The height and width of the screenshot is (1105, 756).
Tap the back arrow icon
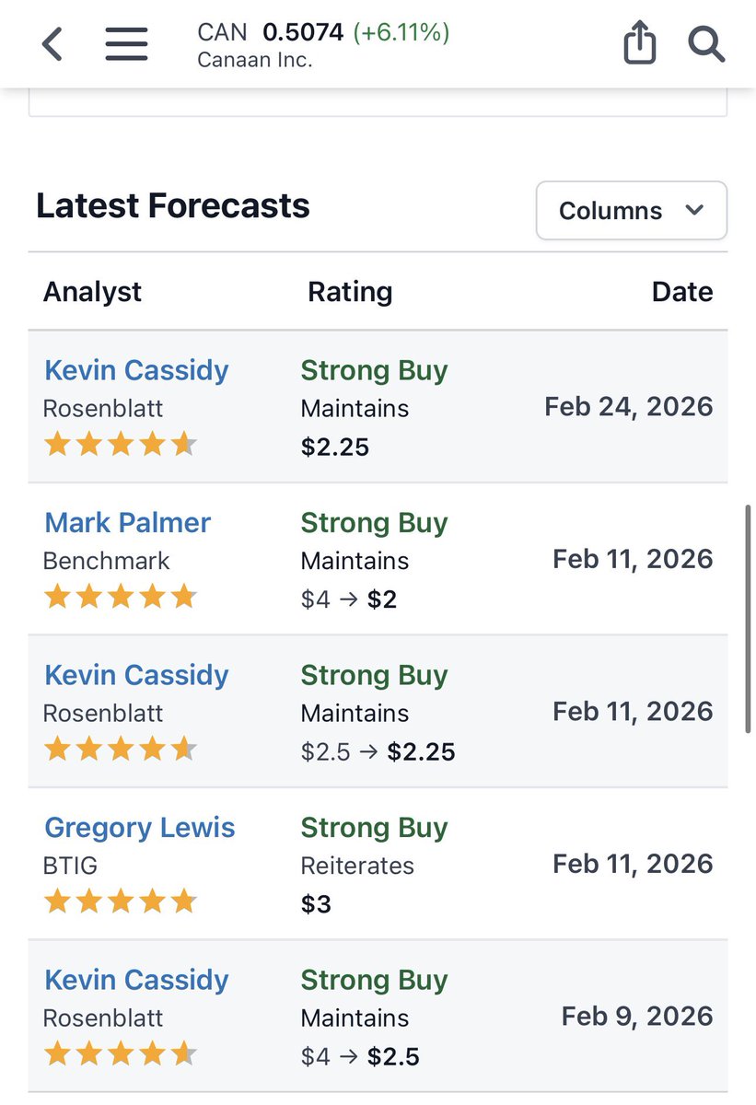click(52, 43)
